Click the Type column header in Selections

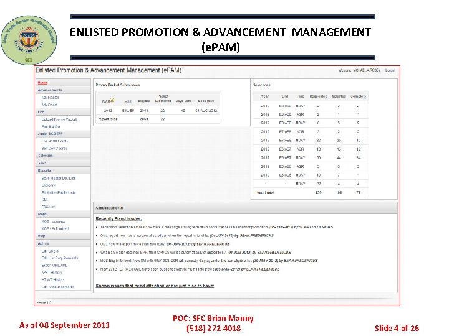tap(301, 96)
